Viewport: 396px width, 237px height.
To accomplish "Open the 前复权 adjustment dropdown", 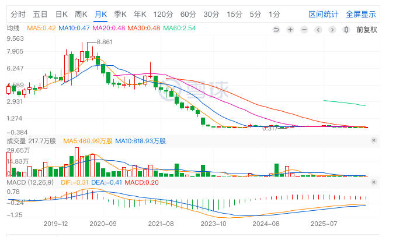I will [x=367, y=30].
